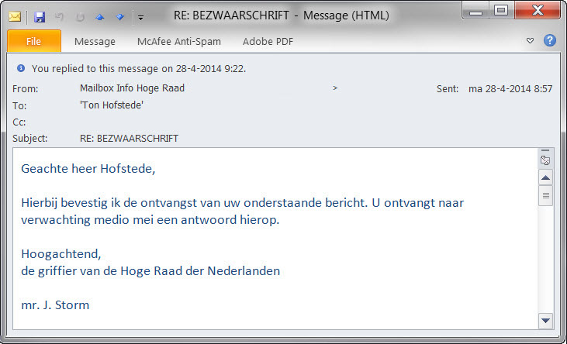Viewport: 567px width, 344px height.
Task: Click the signature 'mr. J. Storm'
Action: (55, 305)
